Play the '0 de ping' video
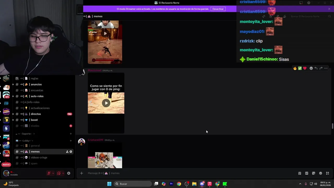This screenshot has height=188, width=334. point(106,103)
